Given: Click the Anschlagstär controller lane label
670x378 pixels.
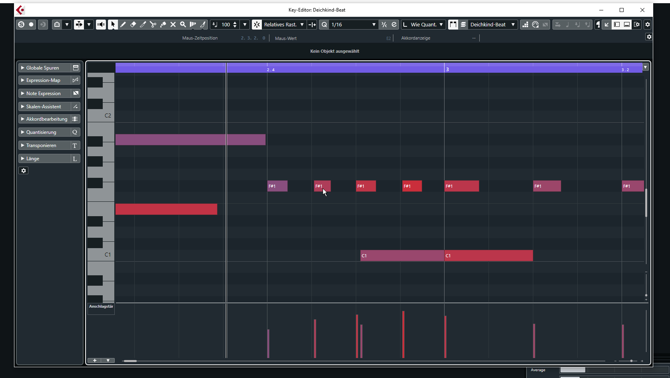Looking at the screenshot, I should 101,307.
